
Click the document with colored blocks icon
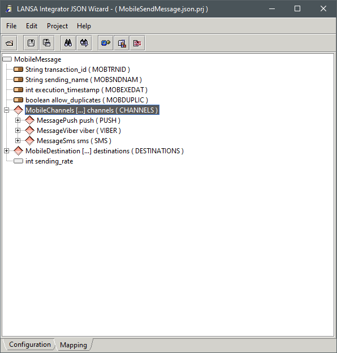coord(122,43)
